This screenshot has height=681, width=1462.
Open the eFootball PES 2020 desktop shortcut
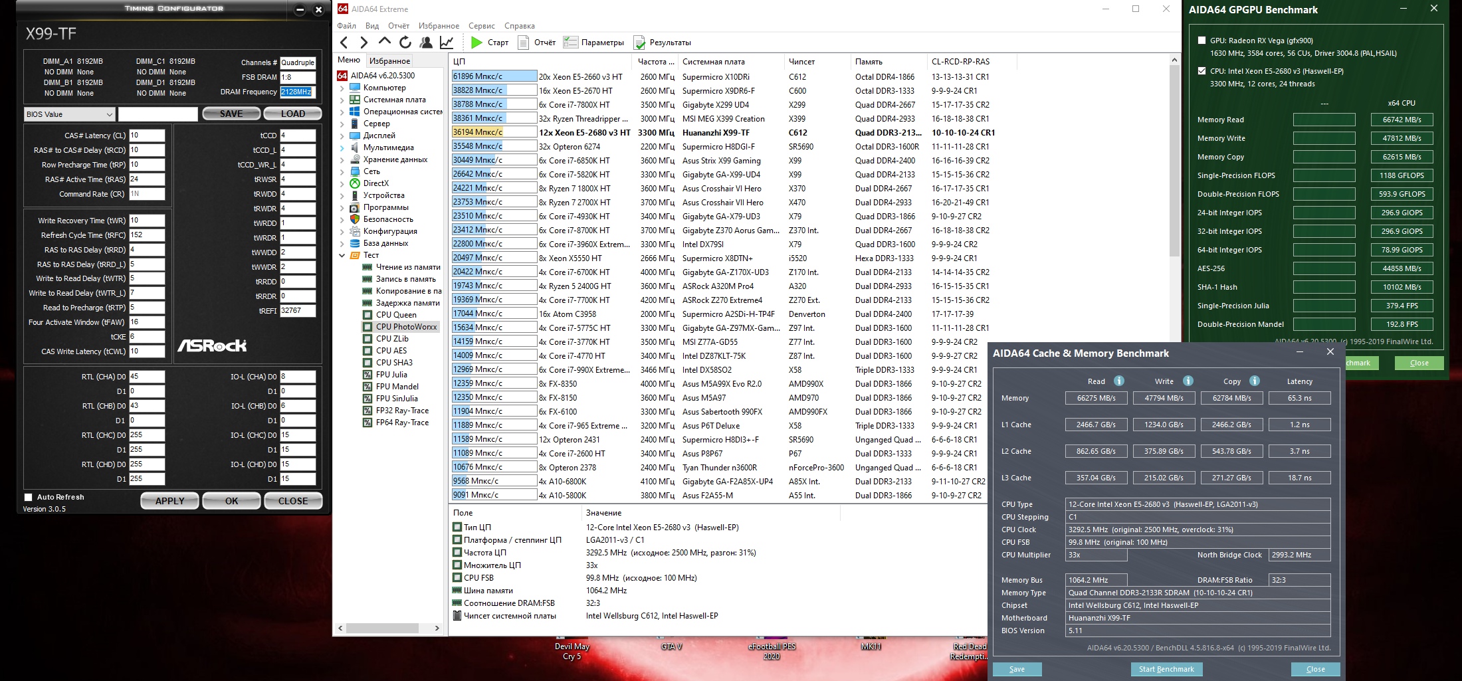772,652
